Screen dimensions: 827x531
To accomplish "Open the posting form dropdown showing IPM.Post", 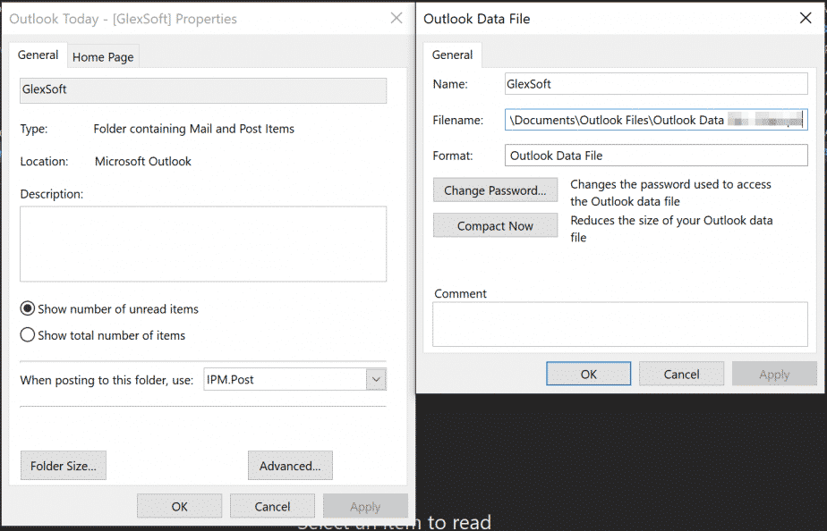I will [376, 379].
